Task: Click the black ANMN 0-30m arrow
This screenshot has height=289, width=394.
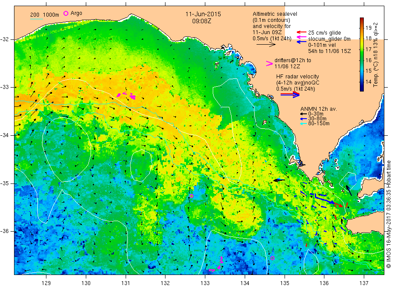Action: (x=303, y=114)
